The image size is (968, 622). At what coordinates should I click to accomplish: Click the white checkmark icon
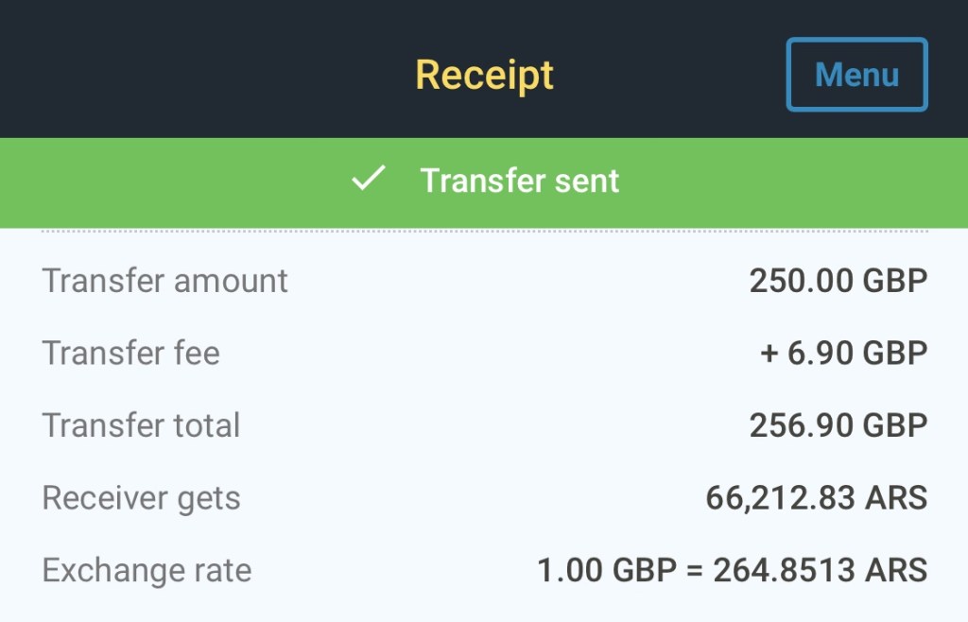pos(368,179)
